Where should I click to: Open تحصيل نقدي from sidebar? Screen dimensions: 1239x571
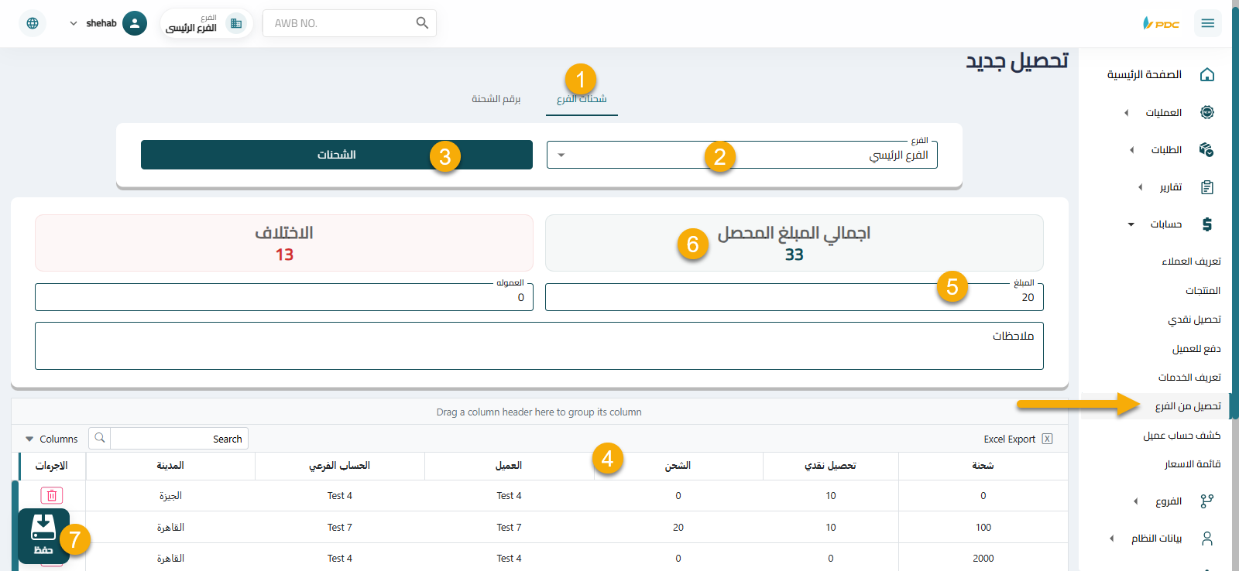(1194, 320)
